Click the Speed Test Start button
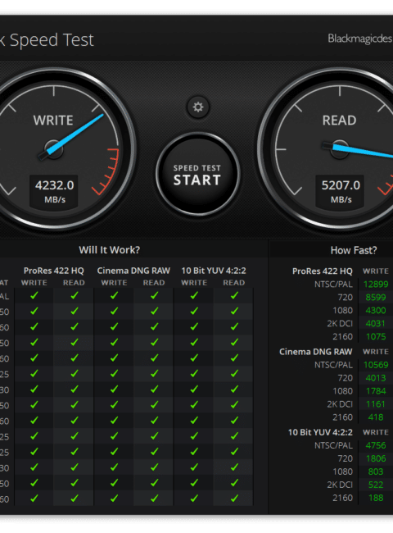The image size is (393, 533). [x=198, y=175]
